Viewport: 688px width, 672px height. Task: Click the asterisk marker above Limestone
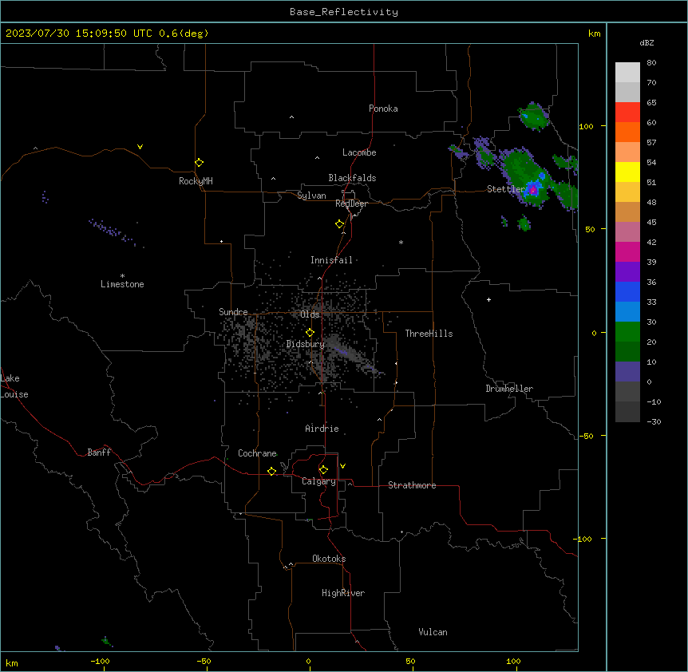[122, 276]
